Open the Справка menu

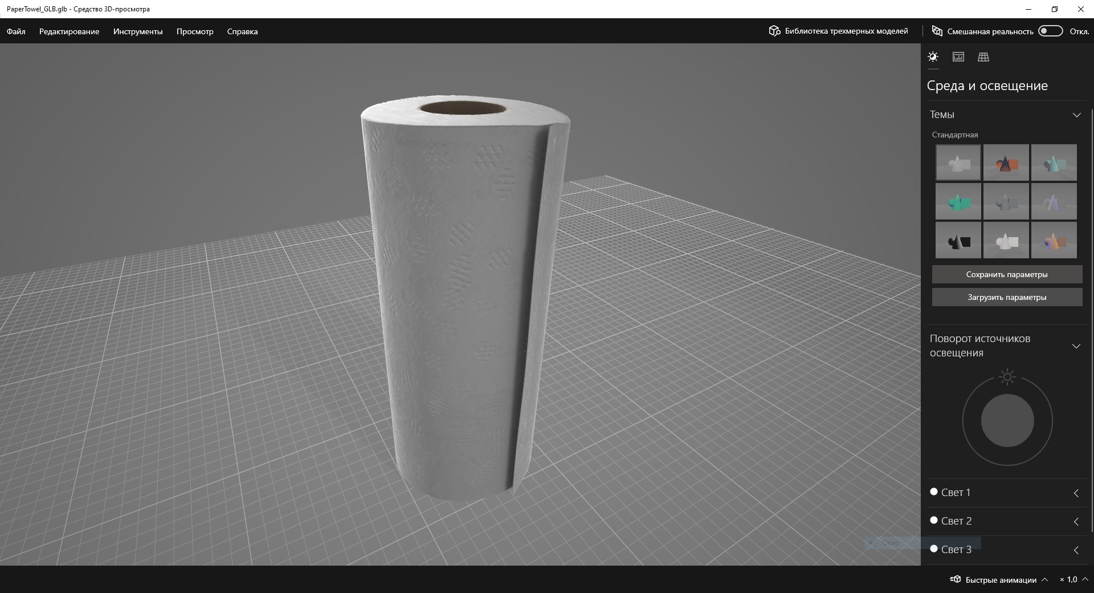[x=242, y=31]
